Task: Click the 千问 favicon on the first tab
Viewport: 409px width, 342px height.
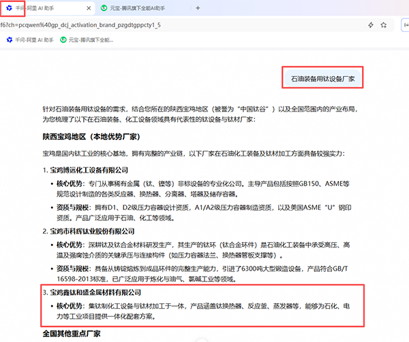Action: pos(9,8)
